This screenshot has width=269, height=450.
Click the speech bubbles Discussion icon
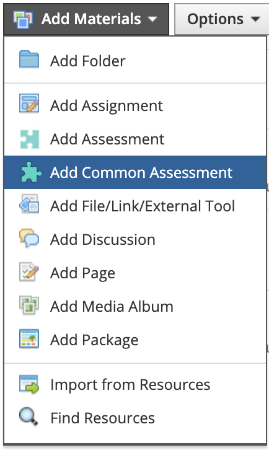[x=29, y=237]
